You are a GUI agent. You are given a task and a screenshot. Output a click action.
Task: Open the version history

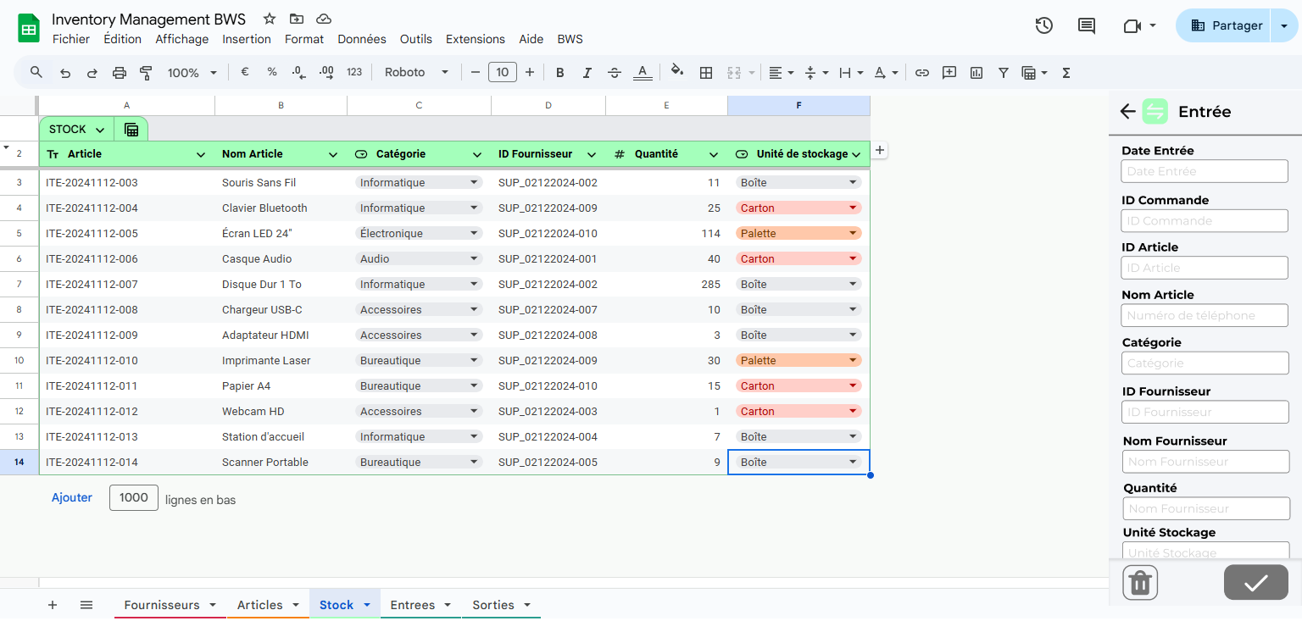[x=1044, y=25]
